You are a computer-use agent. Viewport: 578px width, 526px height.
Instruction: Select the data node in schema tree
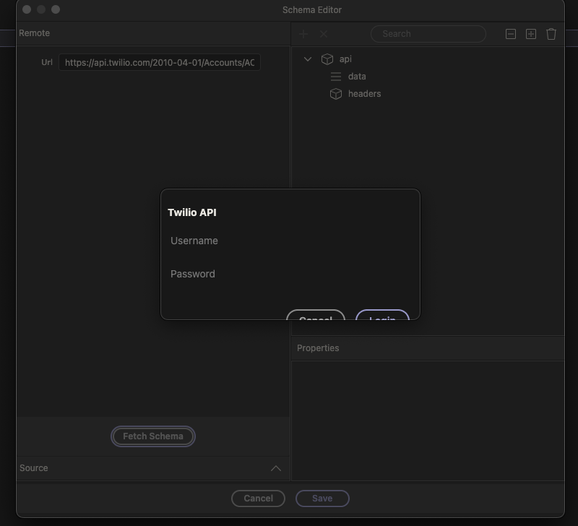(357, 77)
